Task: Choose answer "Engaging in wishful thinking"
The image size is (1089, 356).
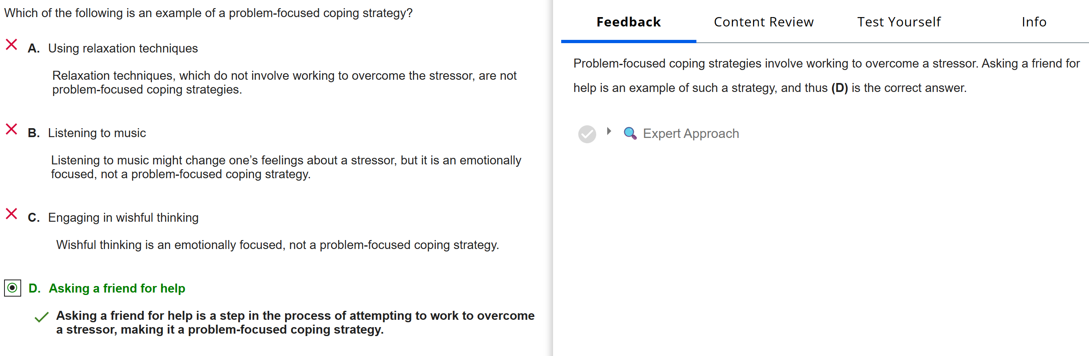Action: point(123,218)
